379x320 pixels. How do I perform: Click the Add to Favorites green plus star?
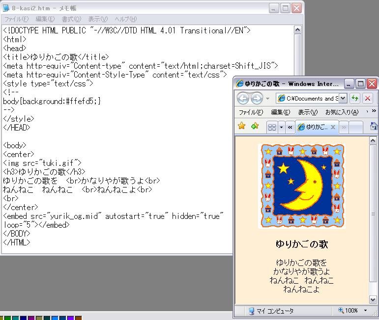[x=255, y=126]
